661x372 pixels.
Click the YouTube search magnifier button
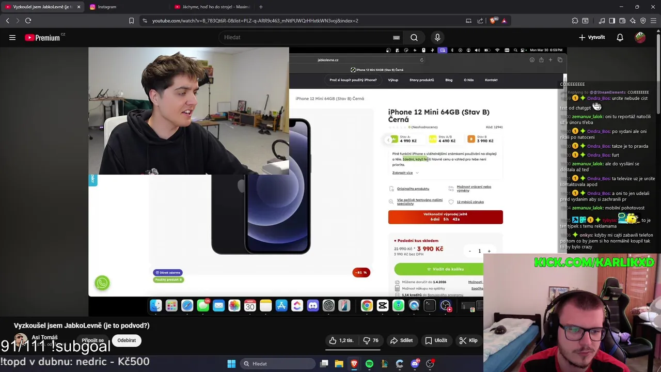coord(414,37)
